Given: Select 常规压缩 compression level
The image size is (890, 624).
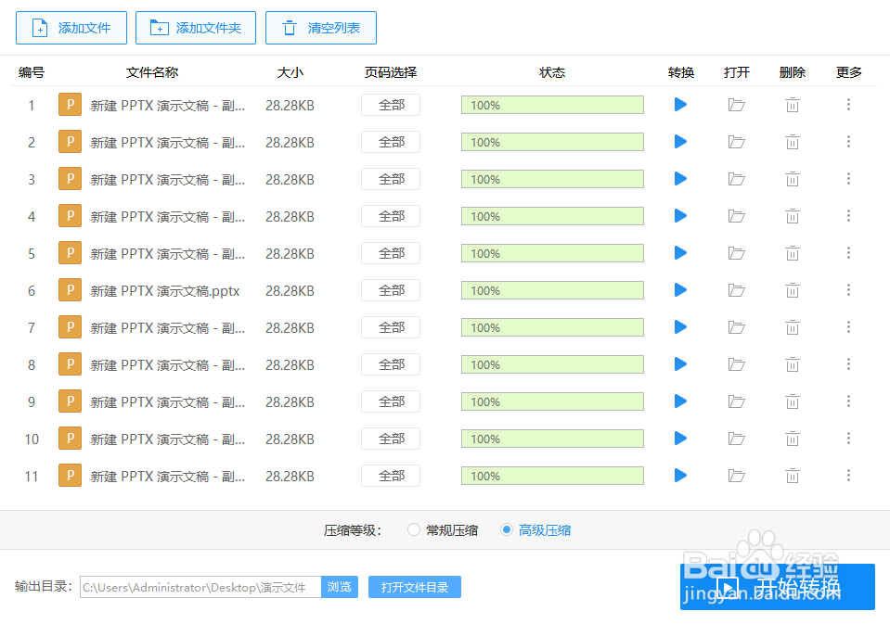Looking at the screenshot, I should point(414,529).
